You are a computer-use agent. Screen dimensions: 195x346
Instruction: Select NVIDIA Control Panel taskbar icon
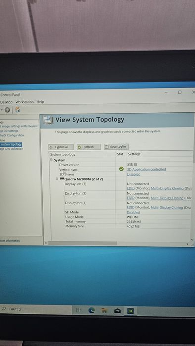(x=131, y=311)
